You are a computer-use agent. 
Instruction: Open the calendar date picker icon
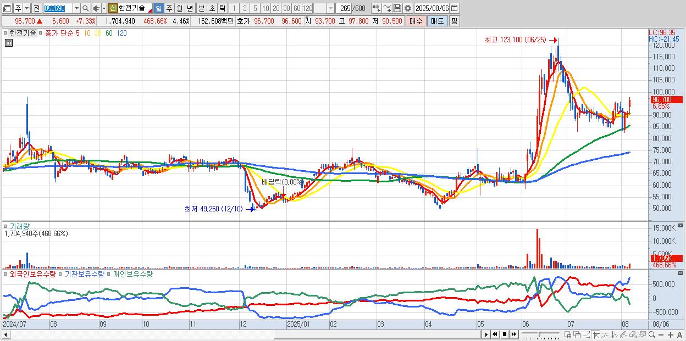(x=455, y=8)
